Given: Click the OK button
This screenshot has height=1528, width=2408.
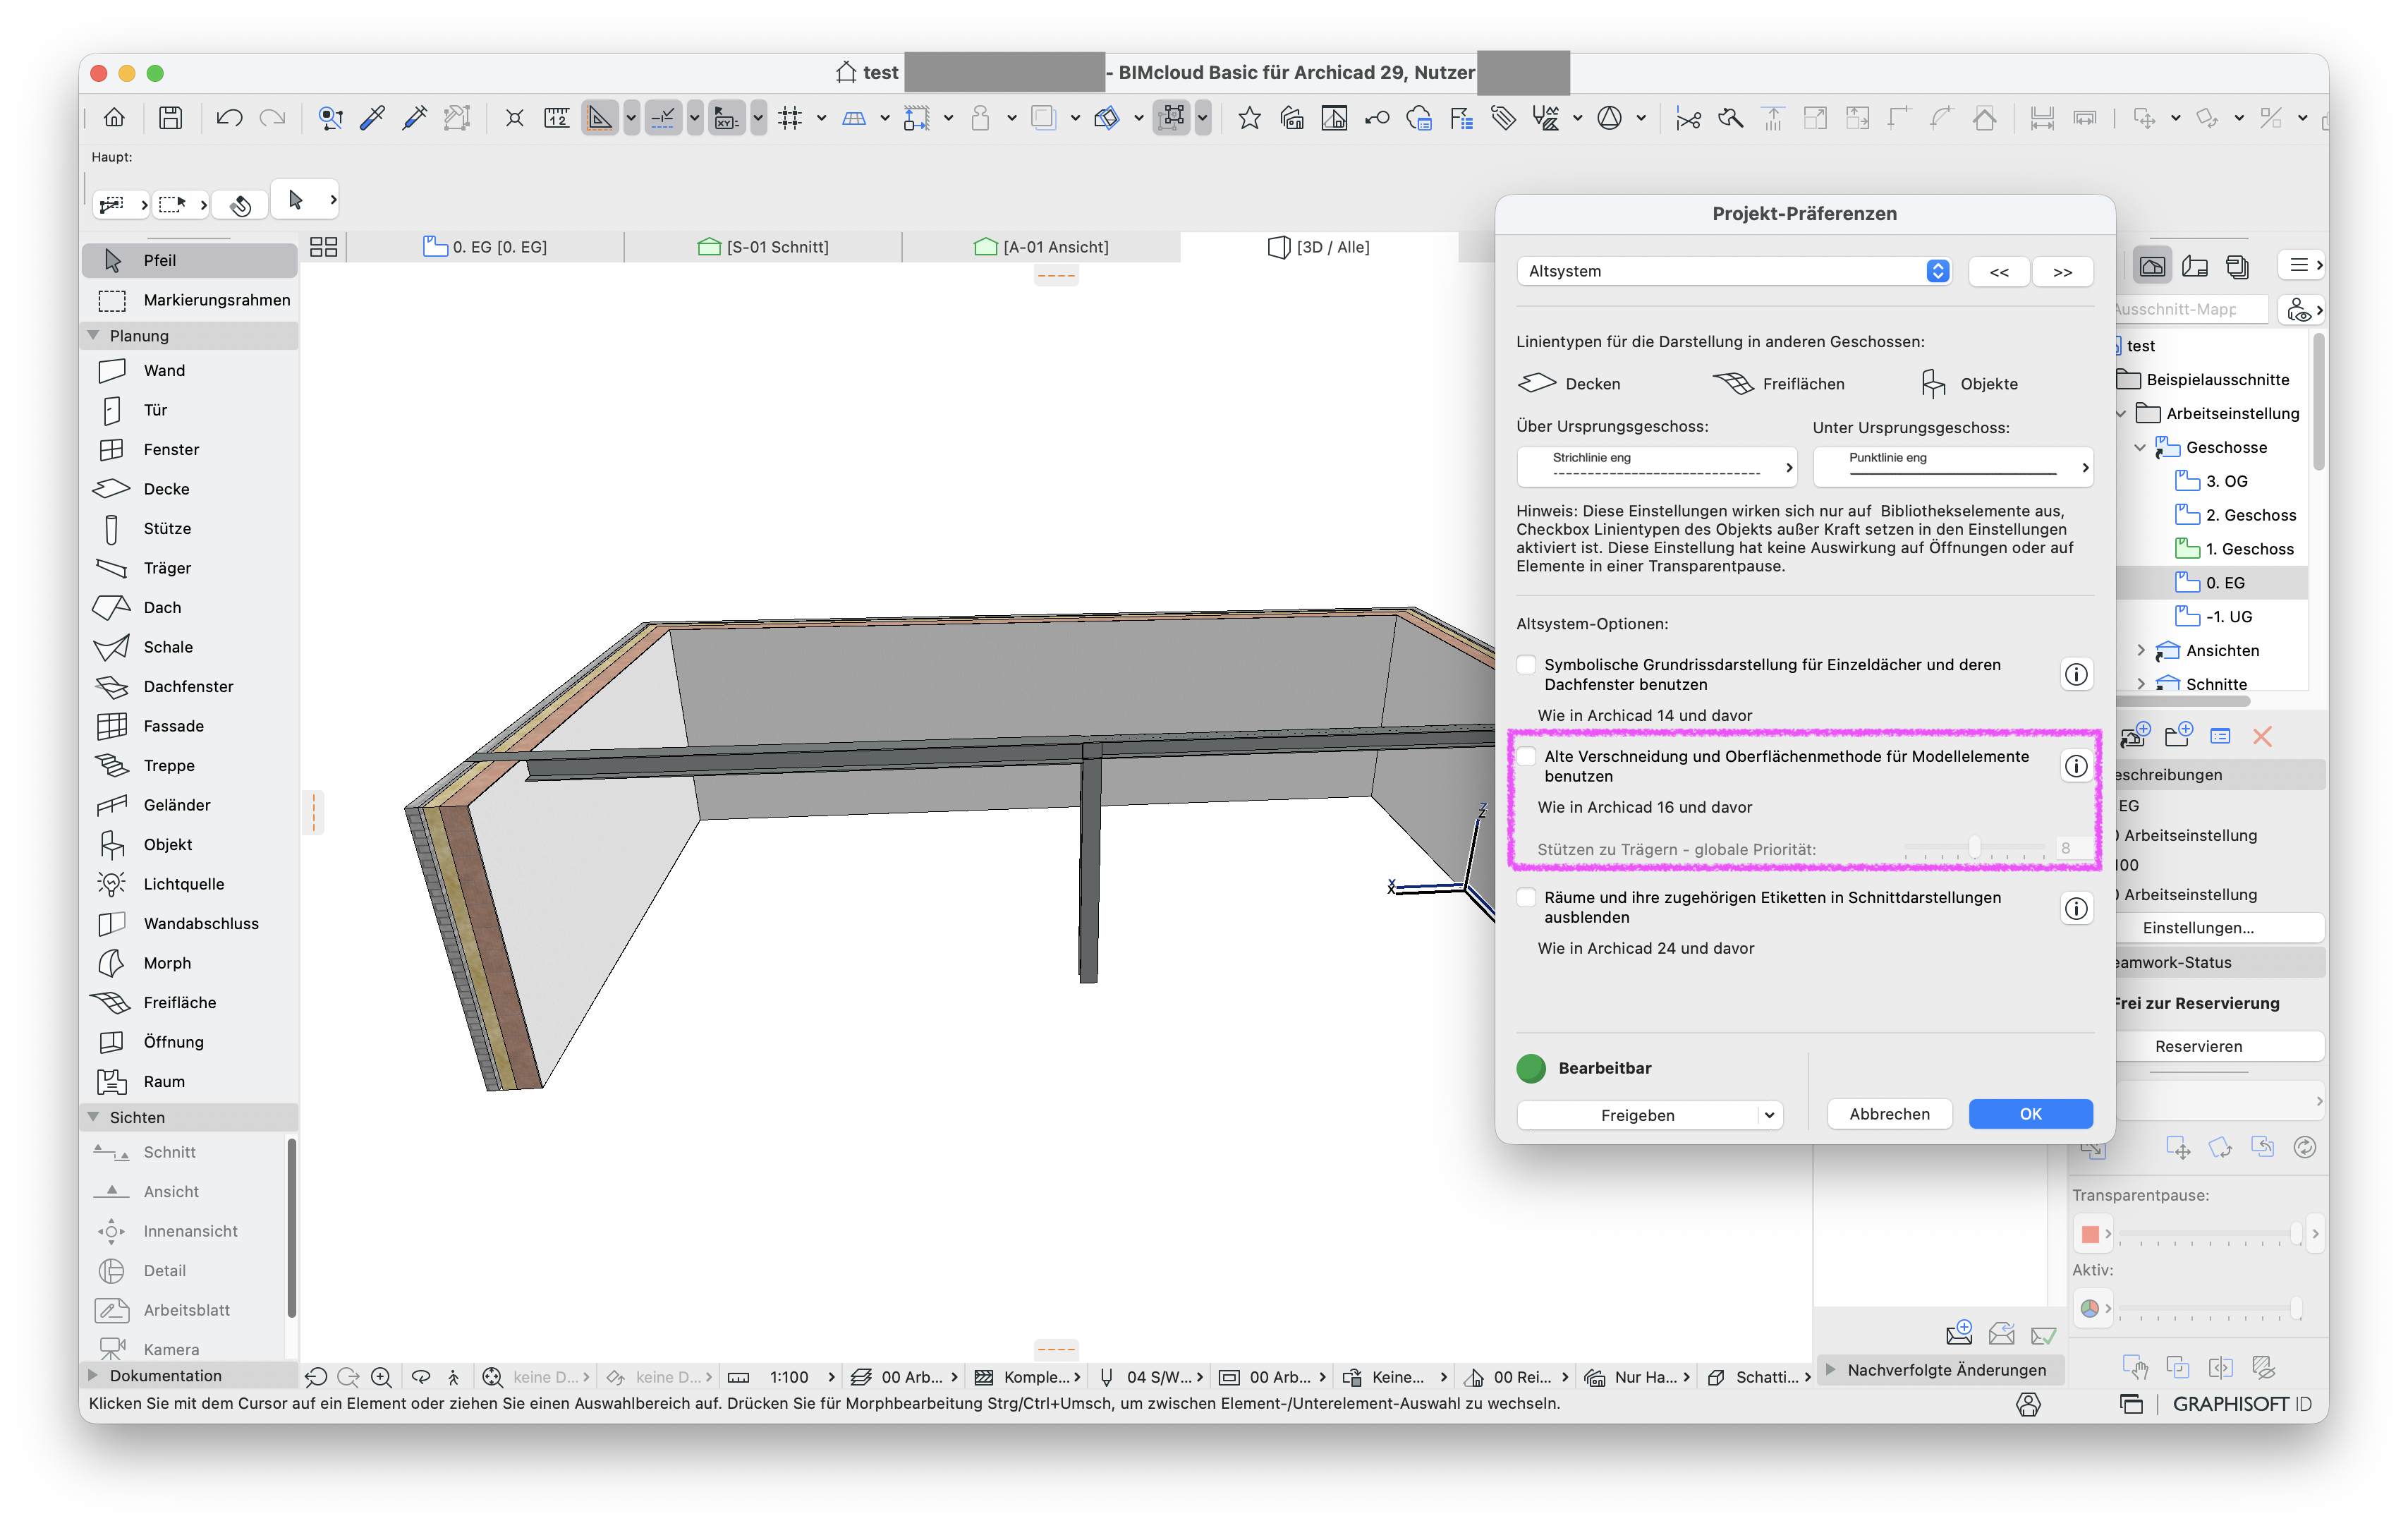Looking at the screenshot, I should pyautogui.click(x=2030, y=1114).
